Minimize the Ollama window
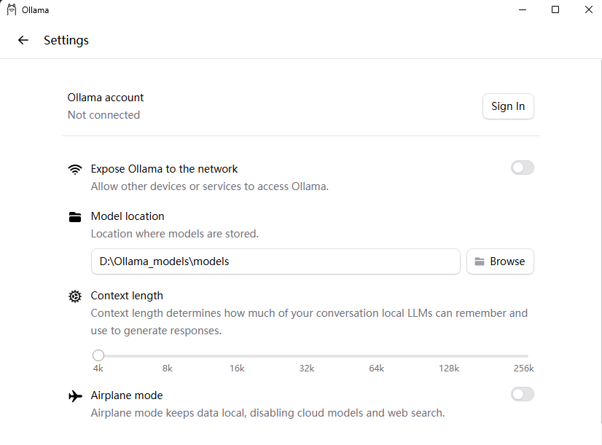Image resolution: width=602 pixels, height=445 pixels. [522, 9]
